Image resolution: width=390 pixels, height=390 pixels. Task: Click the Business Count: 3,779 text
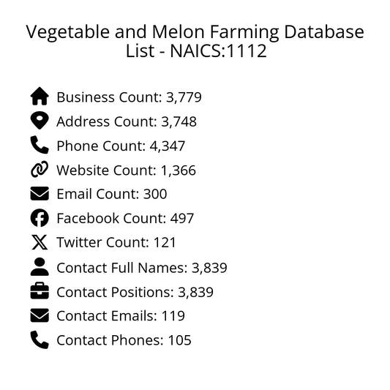click(x=129, y=97)
